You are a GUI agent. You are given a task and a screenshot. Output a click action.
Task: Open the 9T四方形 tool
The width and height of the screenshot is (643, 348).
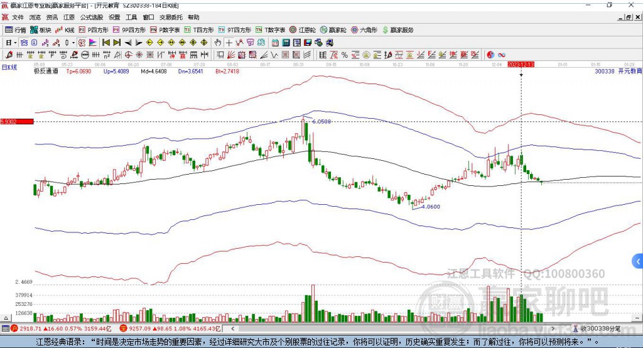click(235, 30)
